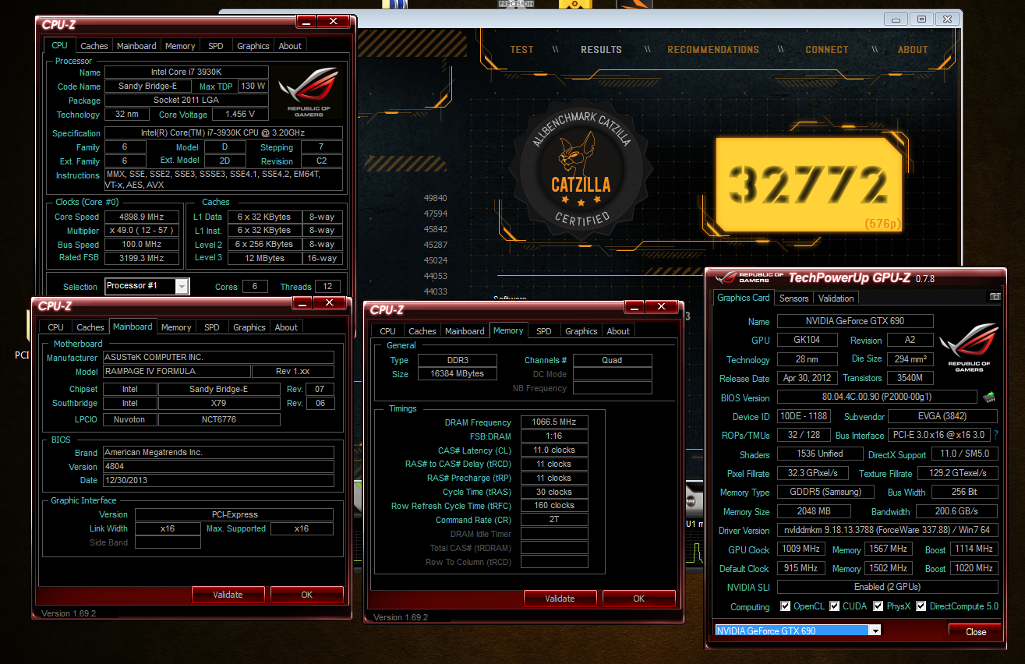Click the BIOS version 4804 field
1025x664 pixels.
click(x=218, y=466)
